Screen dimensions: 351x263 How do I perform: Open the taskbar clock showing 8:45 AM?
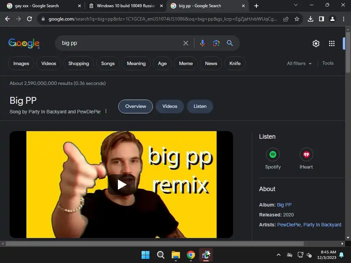(x=327, y=255)
